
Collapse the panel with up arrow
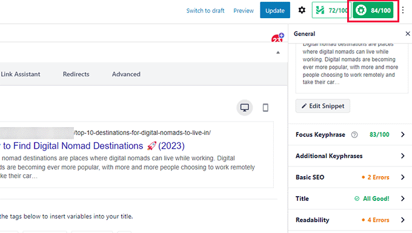278,53
